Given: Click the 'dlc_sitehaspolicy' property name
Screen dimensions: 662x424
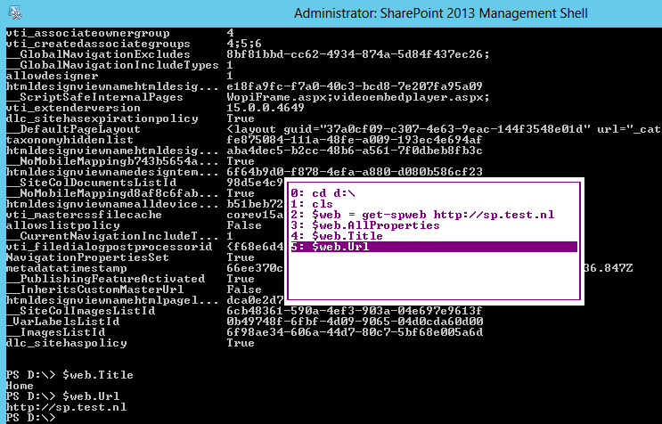Looking at the screenshot, I should [x=66, y=343].
